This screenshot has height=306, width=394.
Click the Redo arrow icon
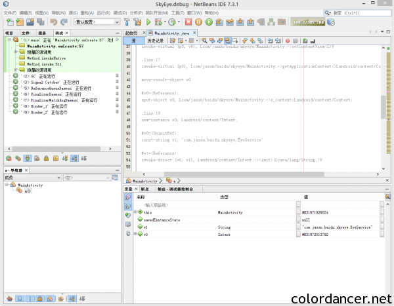(64, 22)
